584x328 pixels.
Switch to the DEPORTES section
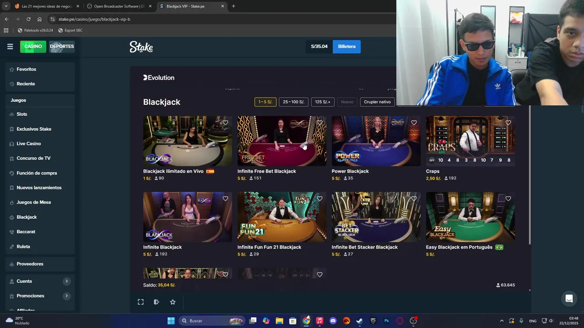62,46
